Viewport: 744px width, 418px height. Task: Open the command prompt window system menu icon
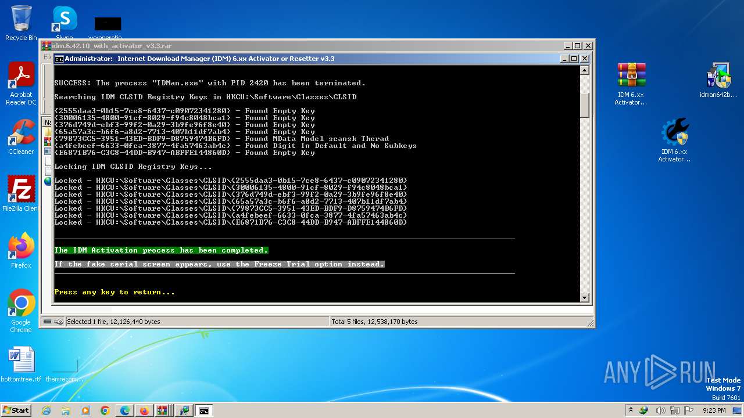click(x=59, y=59)
